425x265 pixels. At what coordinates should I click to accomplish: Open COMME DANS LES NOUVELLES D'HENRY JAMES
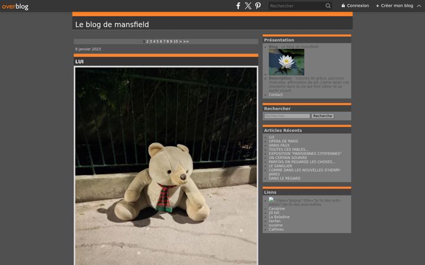305,172
